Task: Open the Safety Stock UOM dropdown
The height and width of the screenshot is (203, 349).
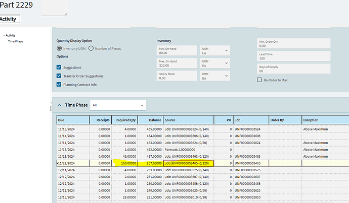Action: pyautogui.click(x=215, y=76)
